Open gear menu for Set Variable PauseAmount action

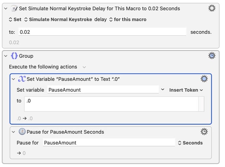click(204, 79)
